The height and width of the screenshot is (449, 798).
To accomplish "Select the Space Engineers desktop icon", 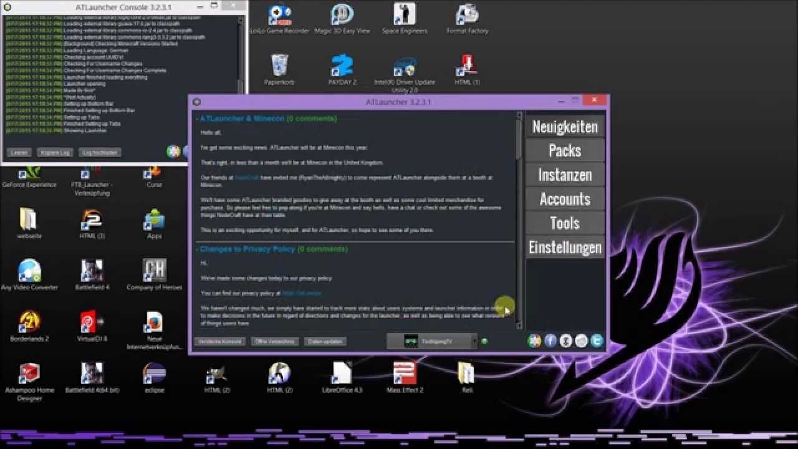I will pos(405,19).
